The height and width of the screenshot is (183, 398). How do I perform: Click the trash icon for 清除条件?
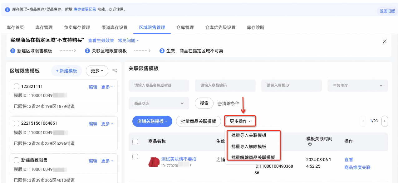click(219, 104)
